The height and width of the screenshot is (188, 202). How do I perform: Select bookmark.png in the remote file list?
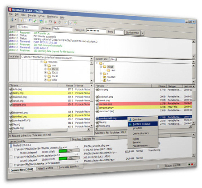click(144, 96)
